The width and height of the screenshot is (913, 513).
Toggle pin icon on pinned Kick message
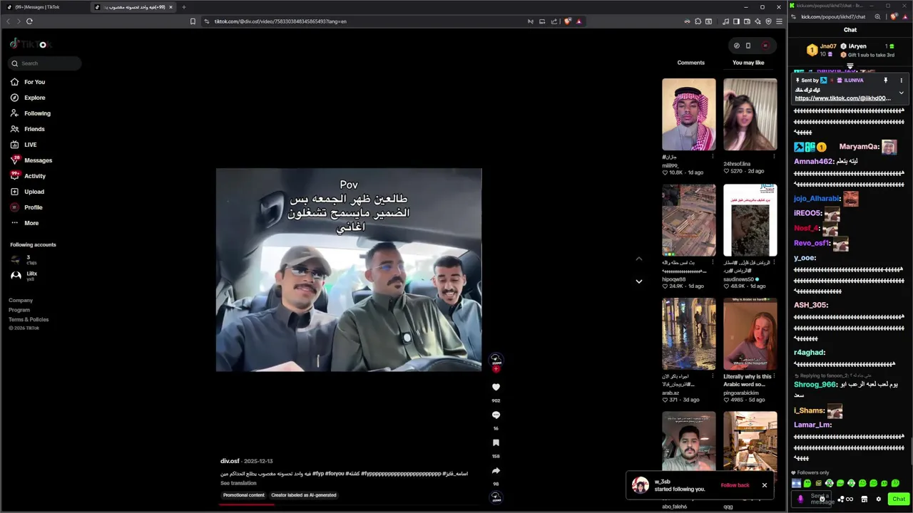(885, 81)
